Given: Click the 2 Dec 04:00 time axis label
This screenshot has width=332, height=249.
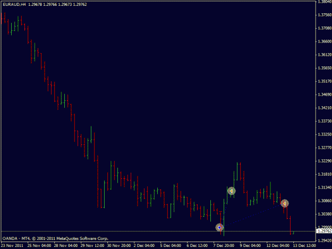Looking at the screenshot, I should click(x=144, y=246).
